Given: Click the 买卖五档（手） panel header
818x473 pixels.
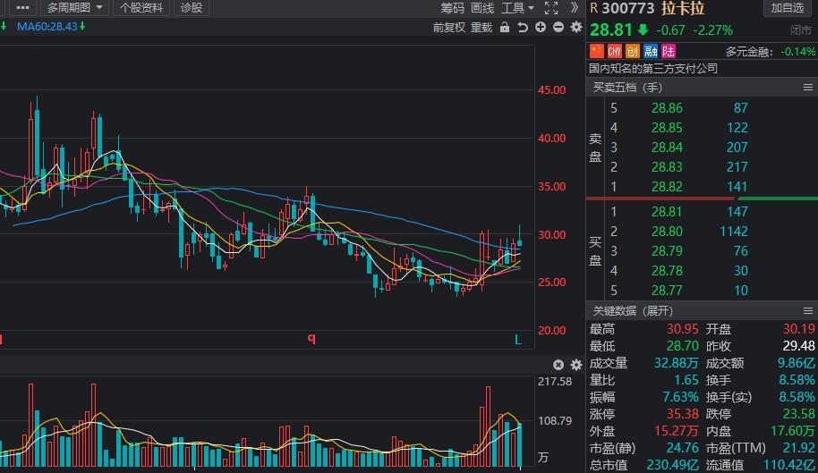Looking at the screenshot, I should (x=703, y=87).
